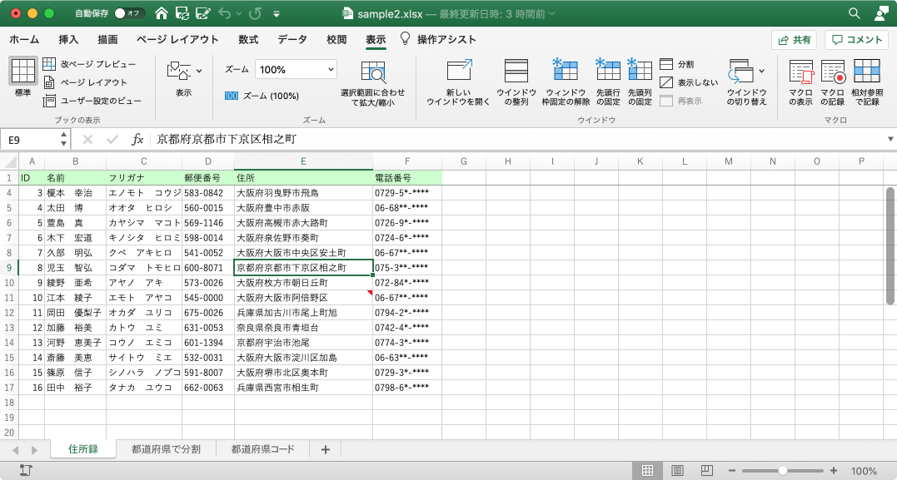Screen dimensions: 897x480
Task: Click the Redo arrow icon
Action: pos(255,13)
